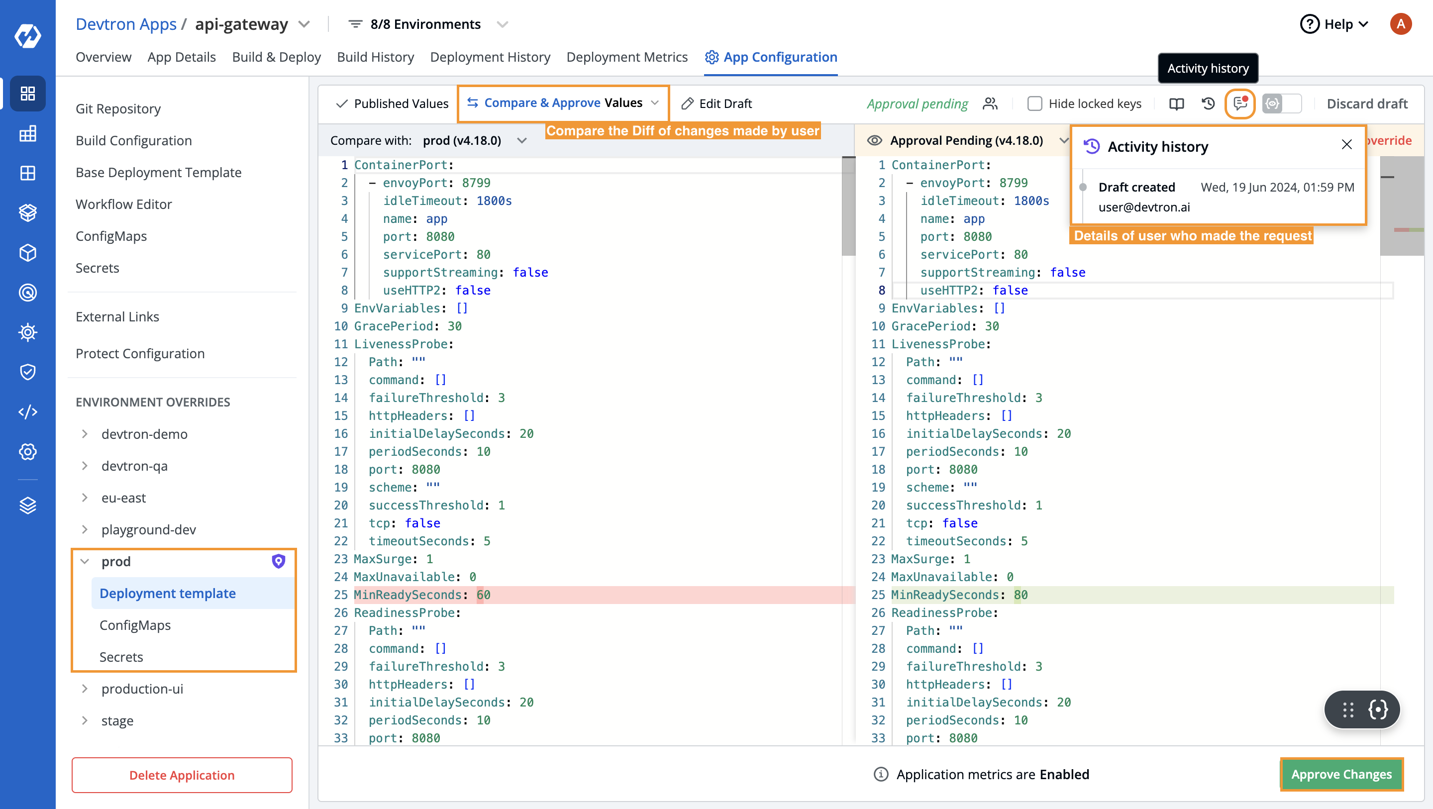1433x809 pixels.
Task: Open Compare with prod (v4.18.0) dropdown
Action: pyautogui.click(x=521, y=140)
